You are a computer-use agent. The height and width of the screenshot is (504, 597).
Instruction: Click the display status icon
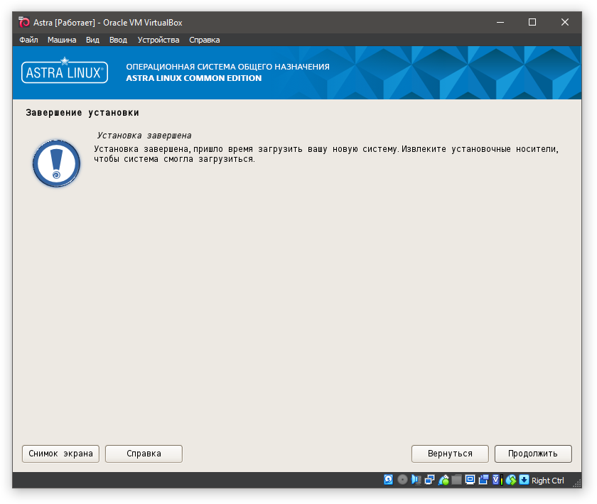click(470, 480)
